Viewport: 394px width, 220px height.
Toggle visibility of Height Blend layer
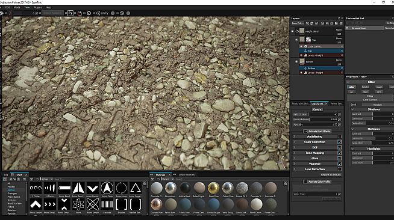click(292, 31)
